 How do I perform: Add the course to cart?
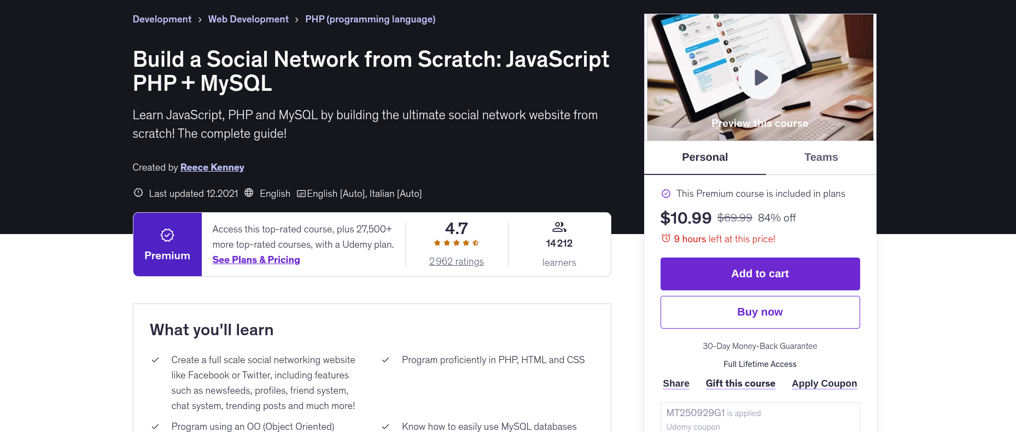click(x=760, y=274)
